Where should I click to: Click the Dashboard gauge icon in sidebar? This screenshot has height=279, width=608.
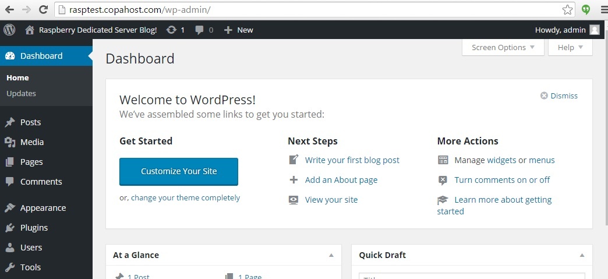[x=10, y=56]
